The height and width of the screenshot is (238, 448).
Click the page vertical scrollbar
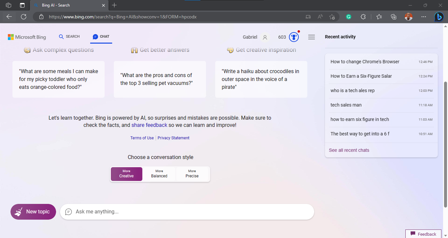445,144
